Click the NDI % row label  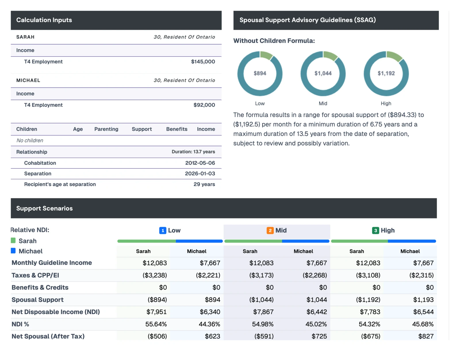(20, 324)
